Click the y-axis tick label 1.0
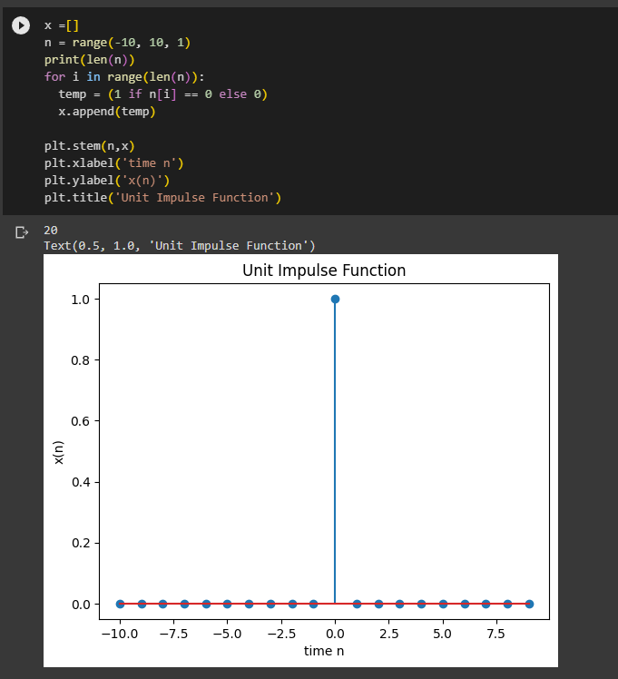 [x=81, y=300]
